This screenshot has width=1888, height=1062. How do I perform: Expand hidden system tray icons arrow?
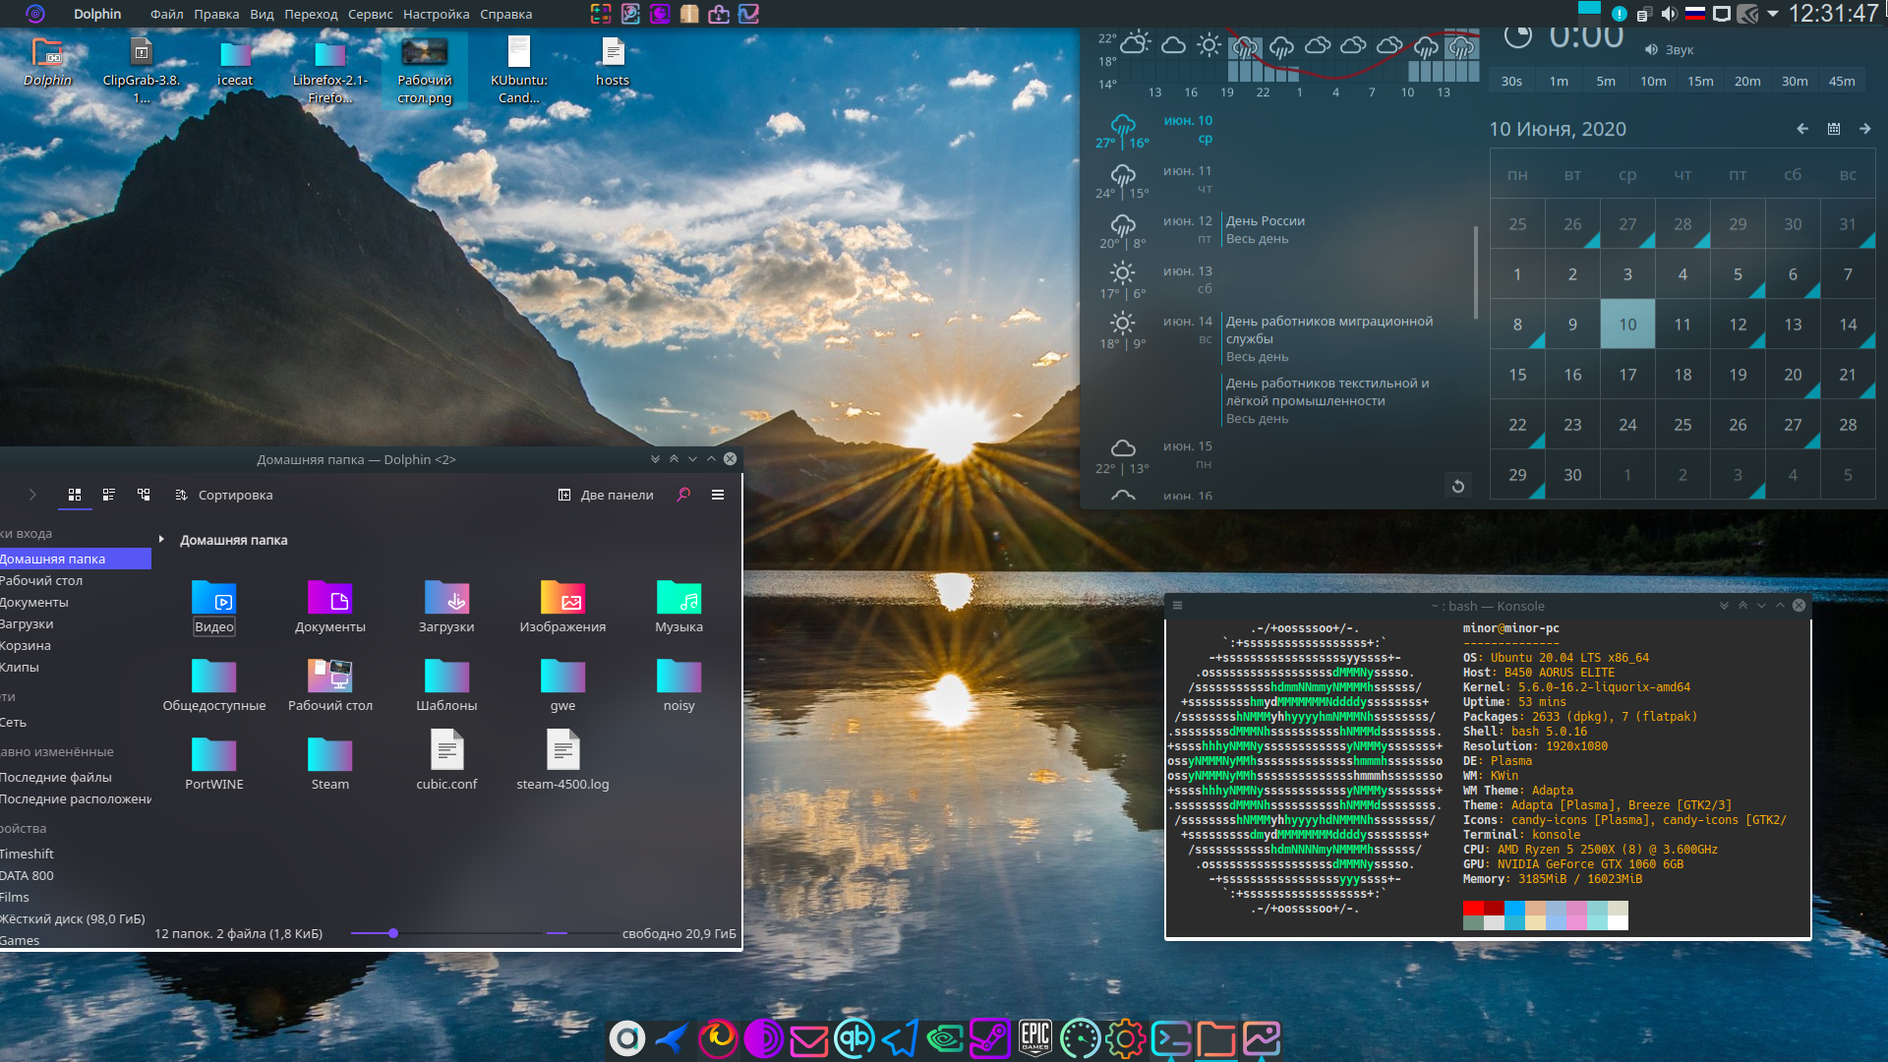1773,14
